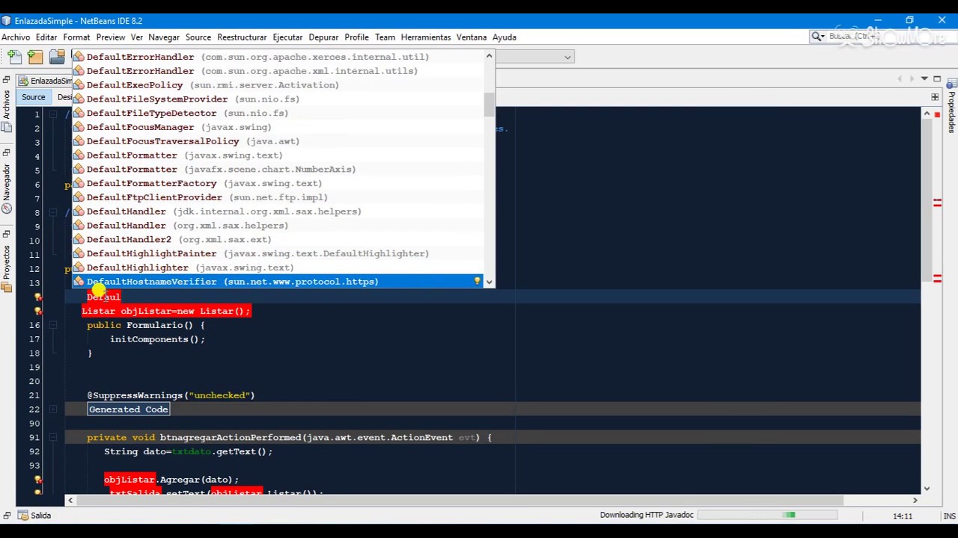Open the Navegador side panel
The height and width of the screenshot is (538, 958).
[x=7, y=184]
